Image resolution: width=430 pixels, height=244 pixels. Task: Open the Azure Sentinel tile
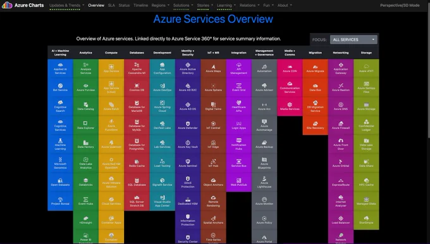point(188,163)
